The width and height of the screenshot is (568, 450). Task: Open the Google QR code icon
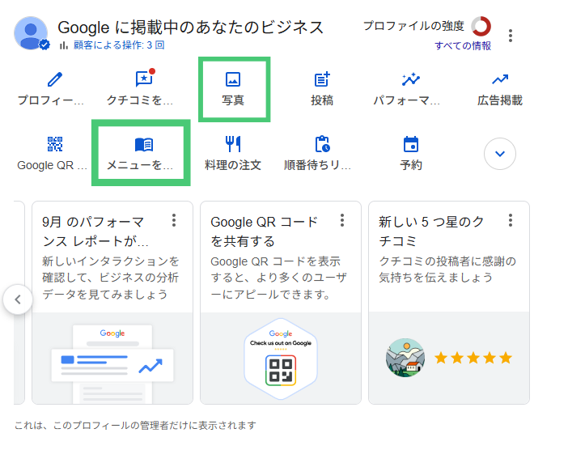coord(55,145)
